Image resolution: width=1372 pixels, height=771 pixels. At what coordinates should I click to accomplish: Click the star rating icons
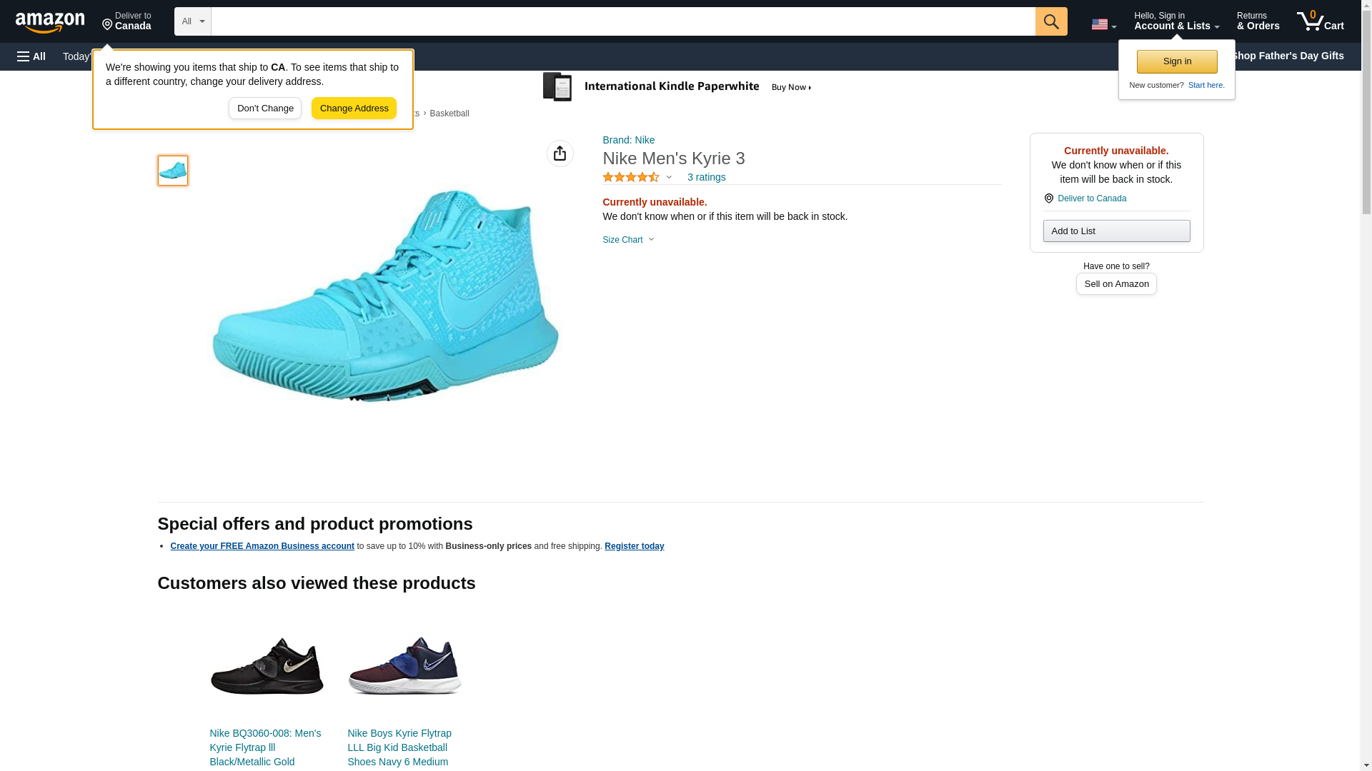[x=631, y=177]
